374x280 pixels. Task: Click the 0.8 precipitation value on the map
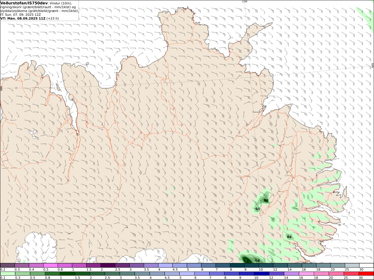pyautogui.click(x=257, y=261)
